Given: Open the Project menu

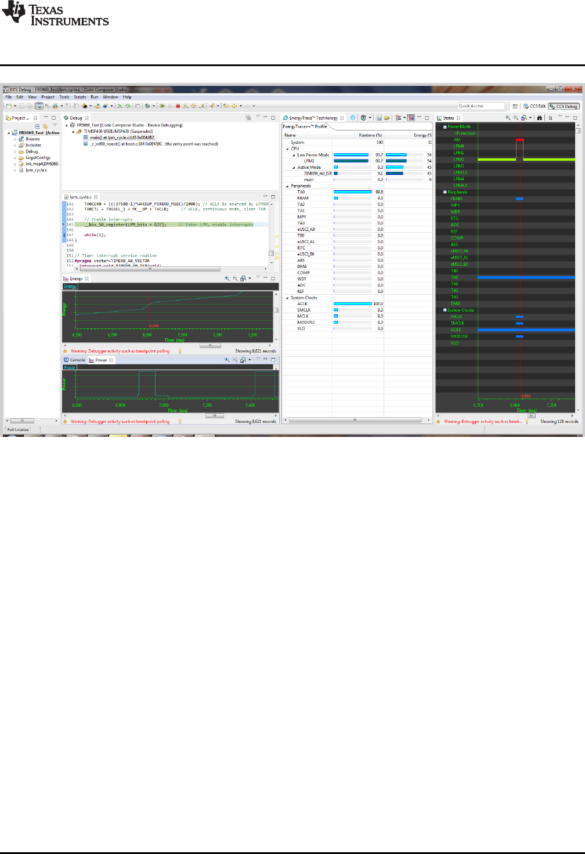Looking at the screenshot, I should coord(48,97).
